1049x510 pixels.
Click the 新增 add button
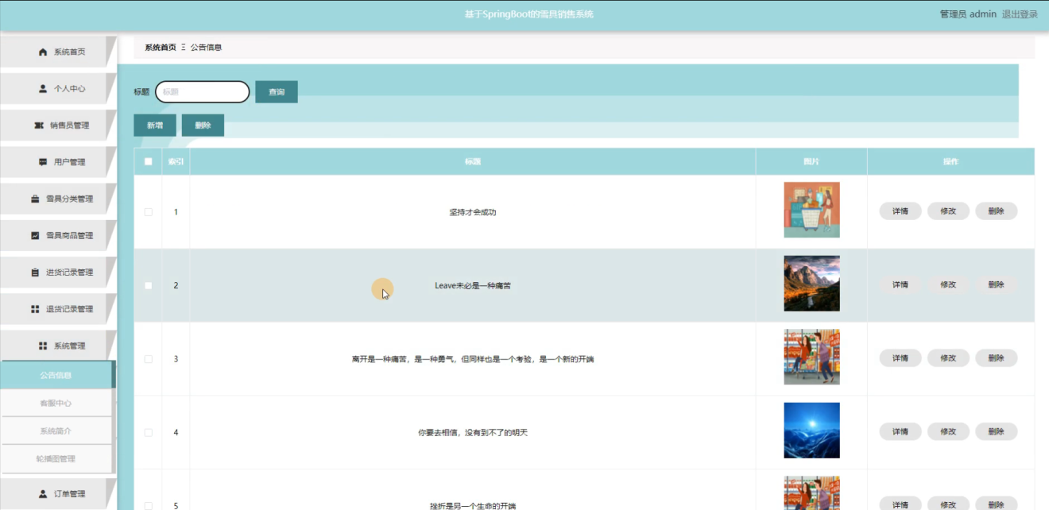point(155,126)
